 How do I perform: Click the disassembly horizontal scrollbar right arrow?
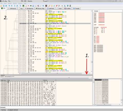point(90,73)
